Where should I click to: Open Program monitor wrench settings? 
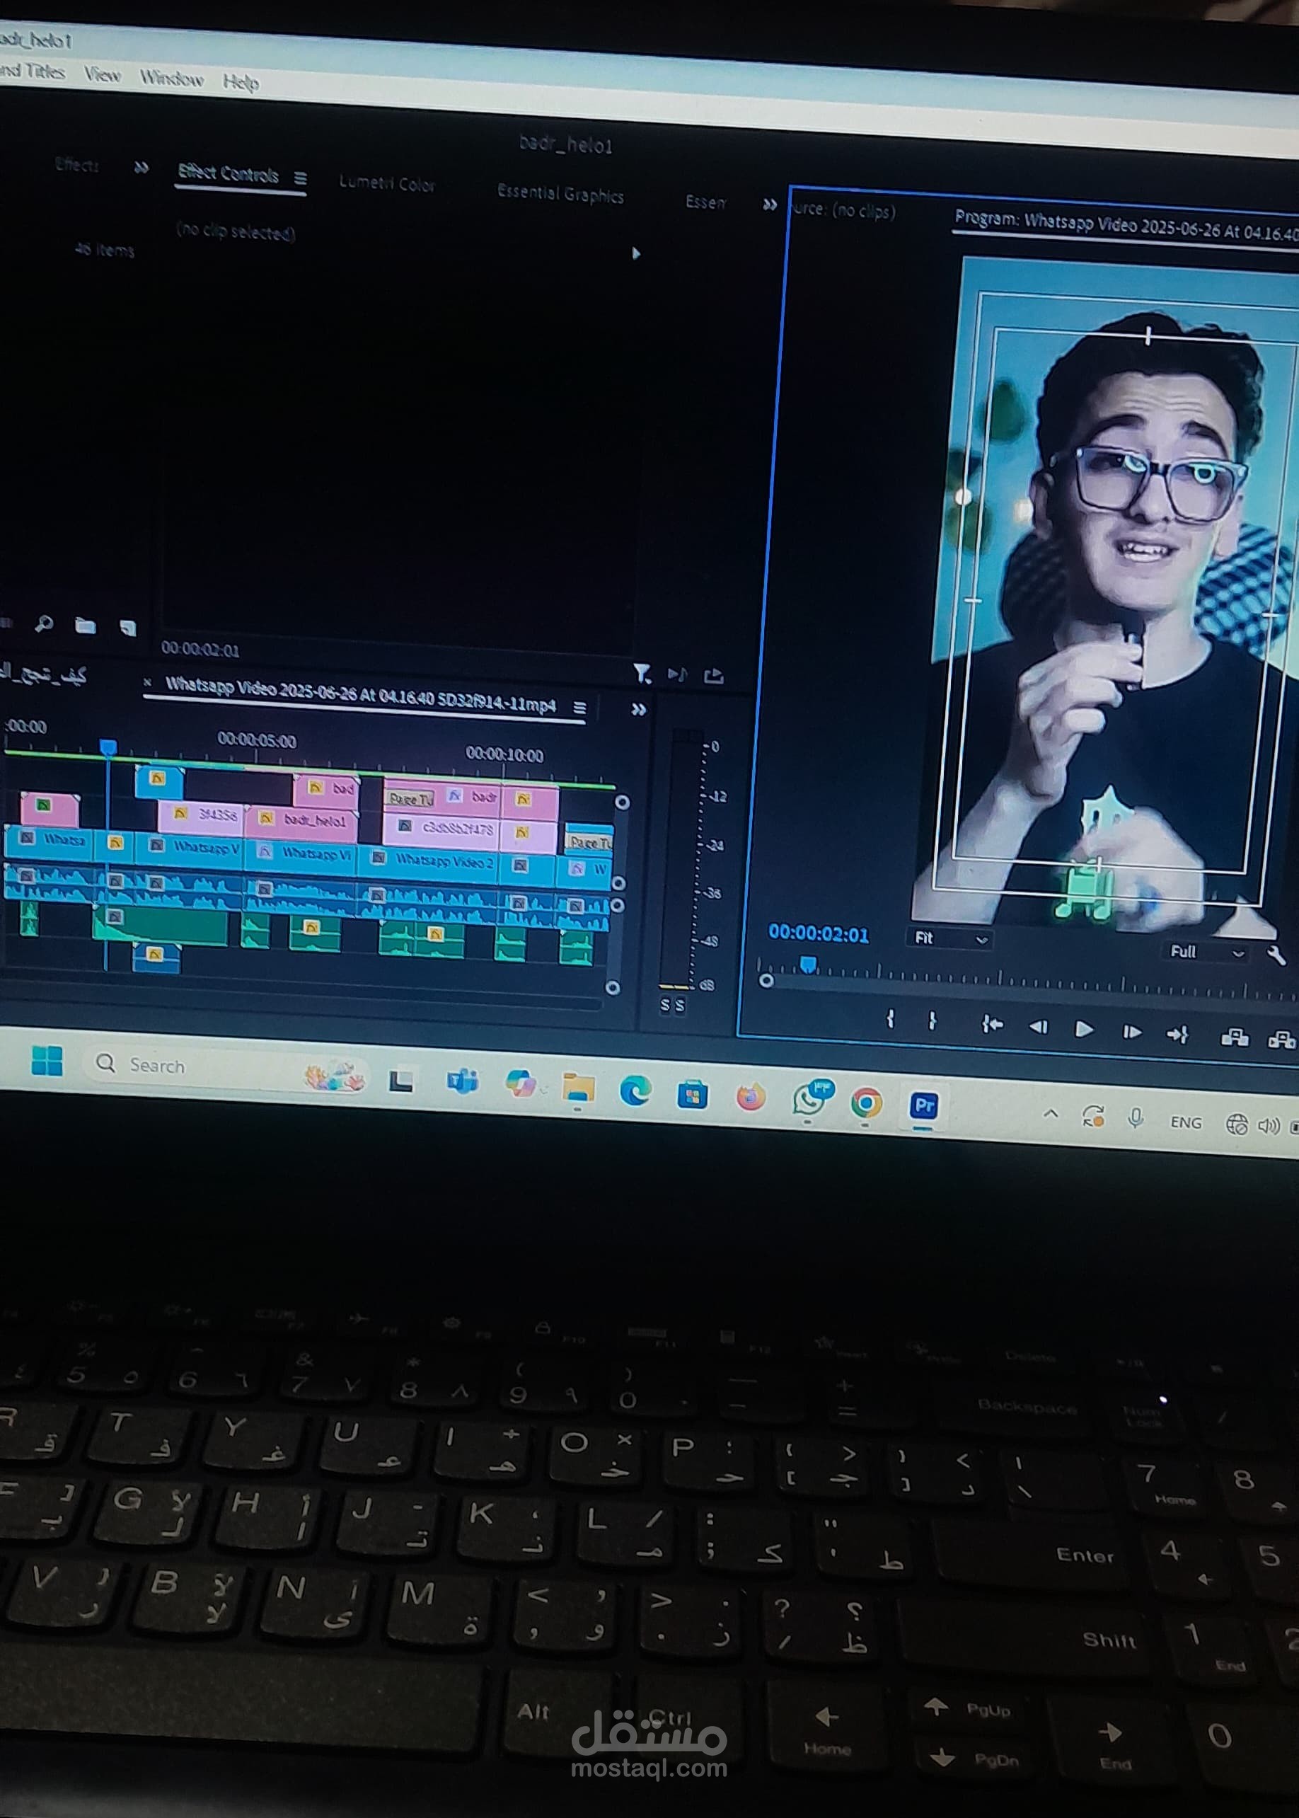tap(1276, 955)
